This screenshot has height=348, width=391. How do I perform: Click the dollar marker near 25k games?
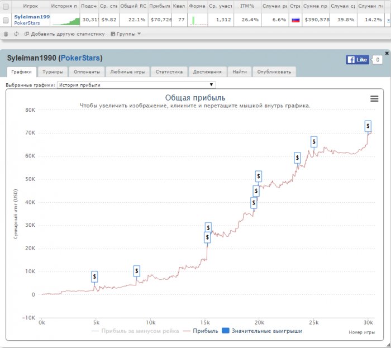(x=314, y=142)
